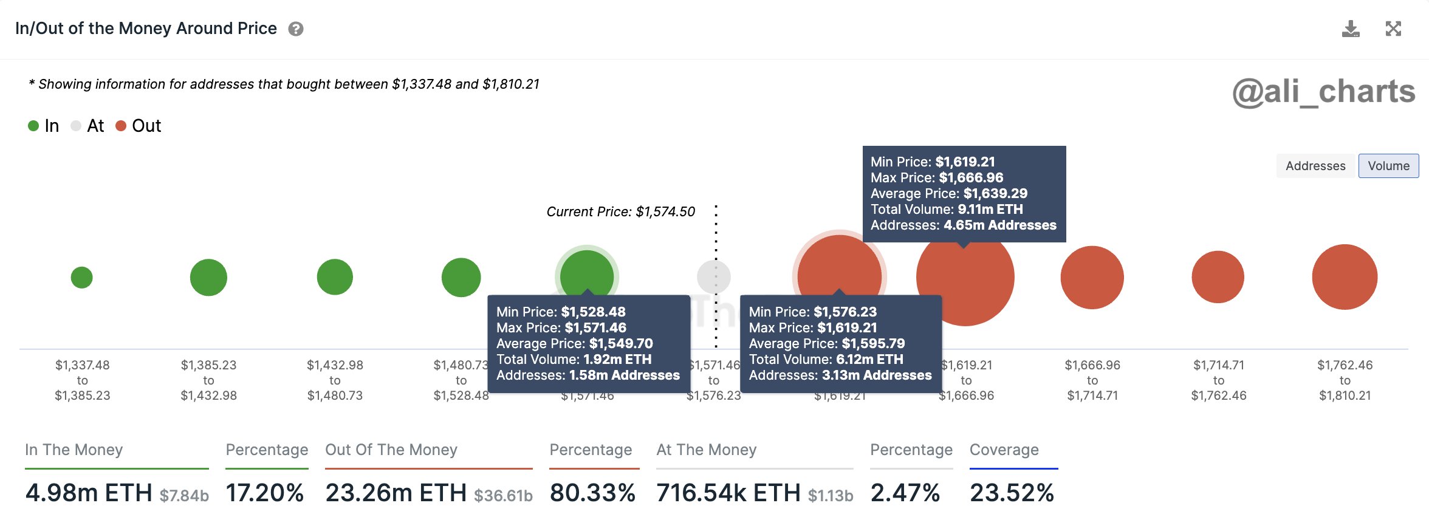This screenshot has height=531, width=1429.
Task: Select the gray At legend marker
Action: [77, 125]
